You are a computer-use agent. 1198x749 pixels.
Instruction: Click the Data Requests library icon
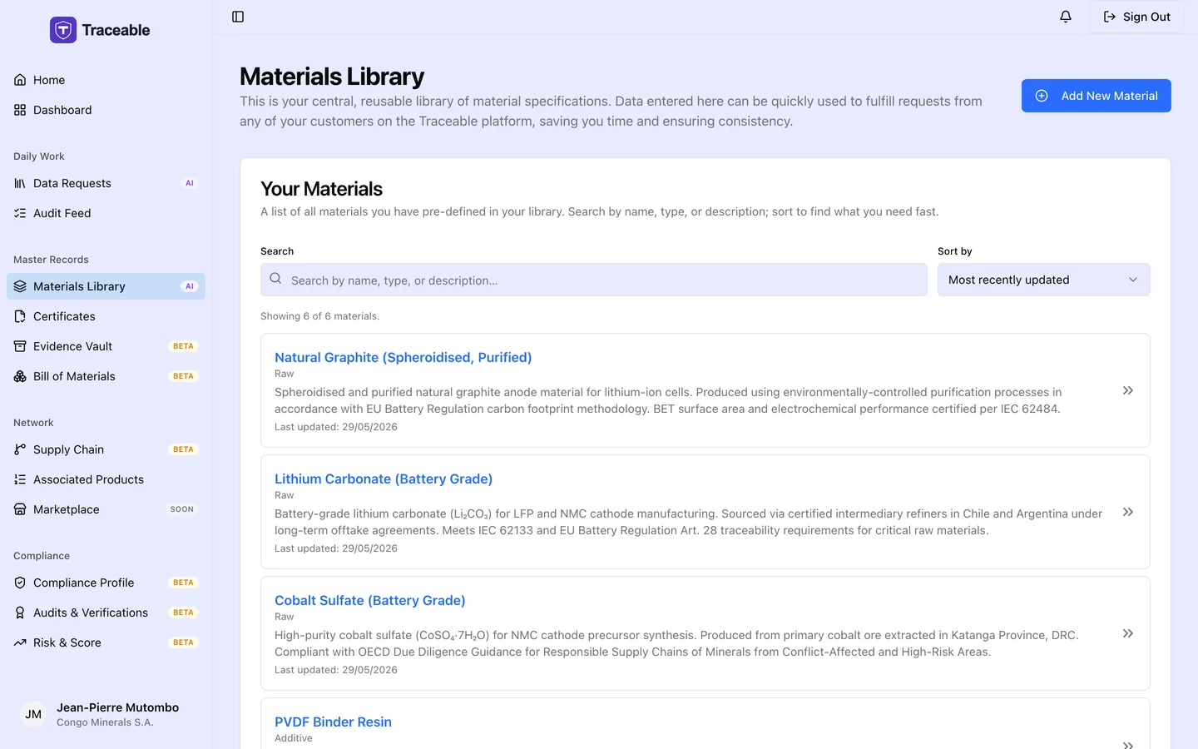coord(20,183)
